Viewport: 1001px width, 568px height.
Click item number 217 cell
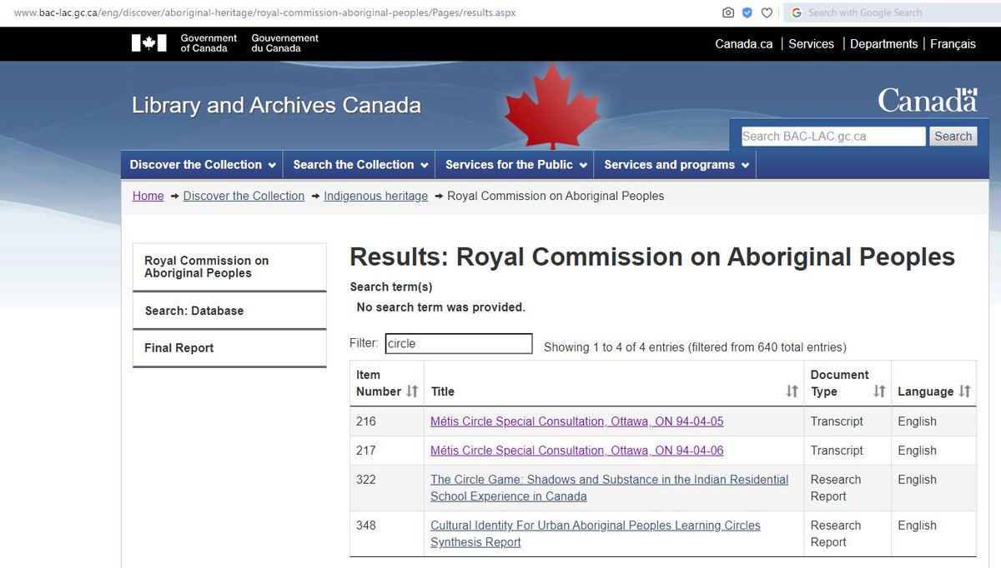coord(387,451)
